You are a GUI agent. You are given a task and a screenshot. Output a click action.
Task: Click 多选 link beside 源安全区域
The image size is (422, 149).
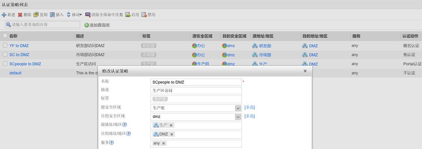(x=249, y=107)
